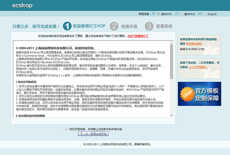Click the Simplified Chinese language flag icon
230x155 pixels.
point(153,14)
